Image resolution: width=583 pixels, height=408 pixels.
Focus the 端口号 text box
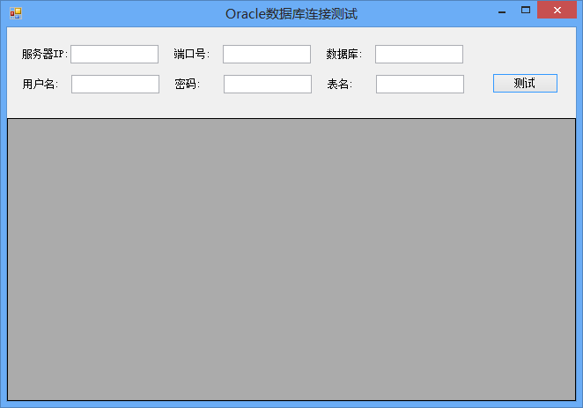coord(267,55)
